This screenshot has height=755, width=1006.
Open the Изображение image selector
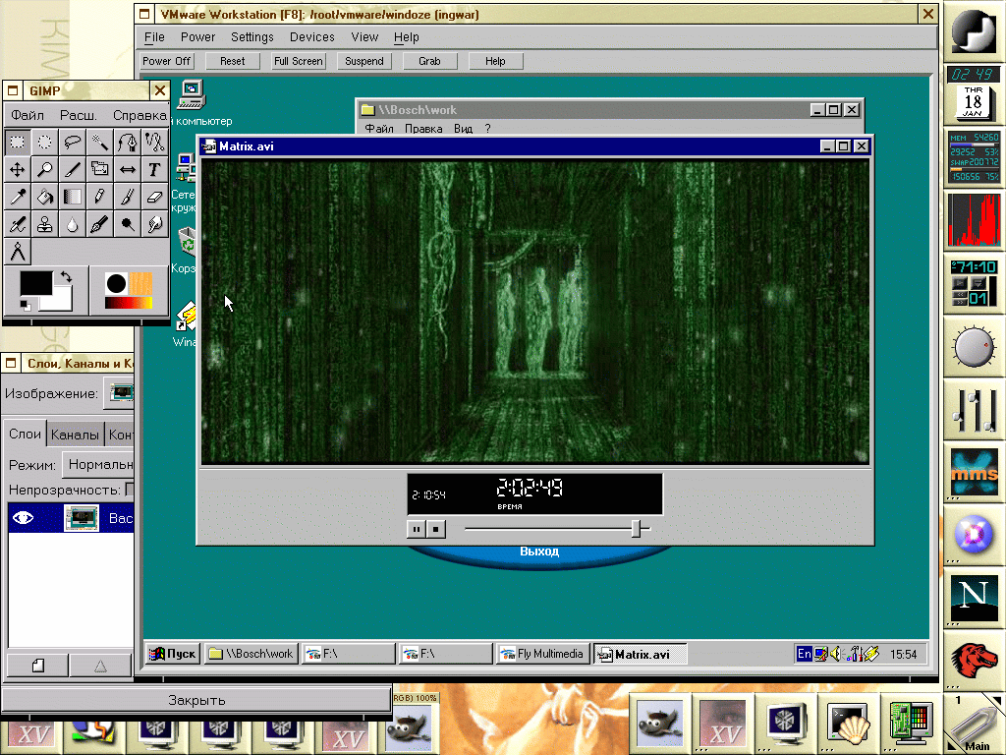click(x=120, y=392)
